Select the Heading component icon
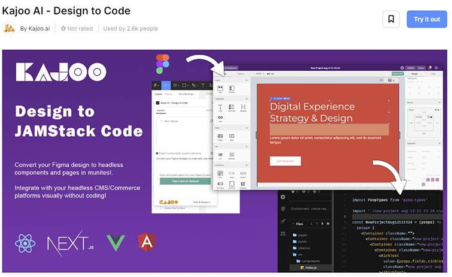Screen dimensions: 452x277 click(x=243, y=108)
